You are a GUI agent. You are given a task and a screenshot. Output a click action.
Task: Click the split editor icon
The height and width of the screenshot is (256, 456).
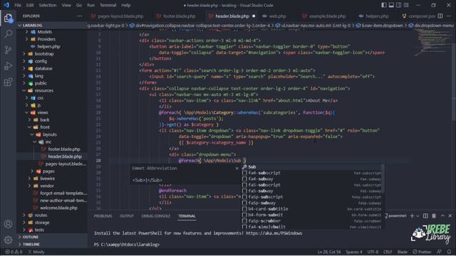pos(440,16)
